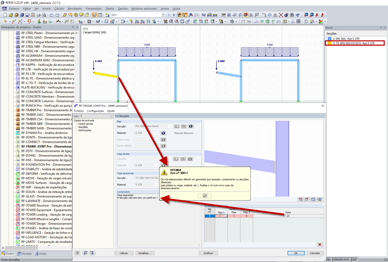Expand Banzo esq. dropdown
The height and width of the screenshot is (262, 388).
coord(157,140)
